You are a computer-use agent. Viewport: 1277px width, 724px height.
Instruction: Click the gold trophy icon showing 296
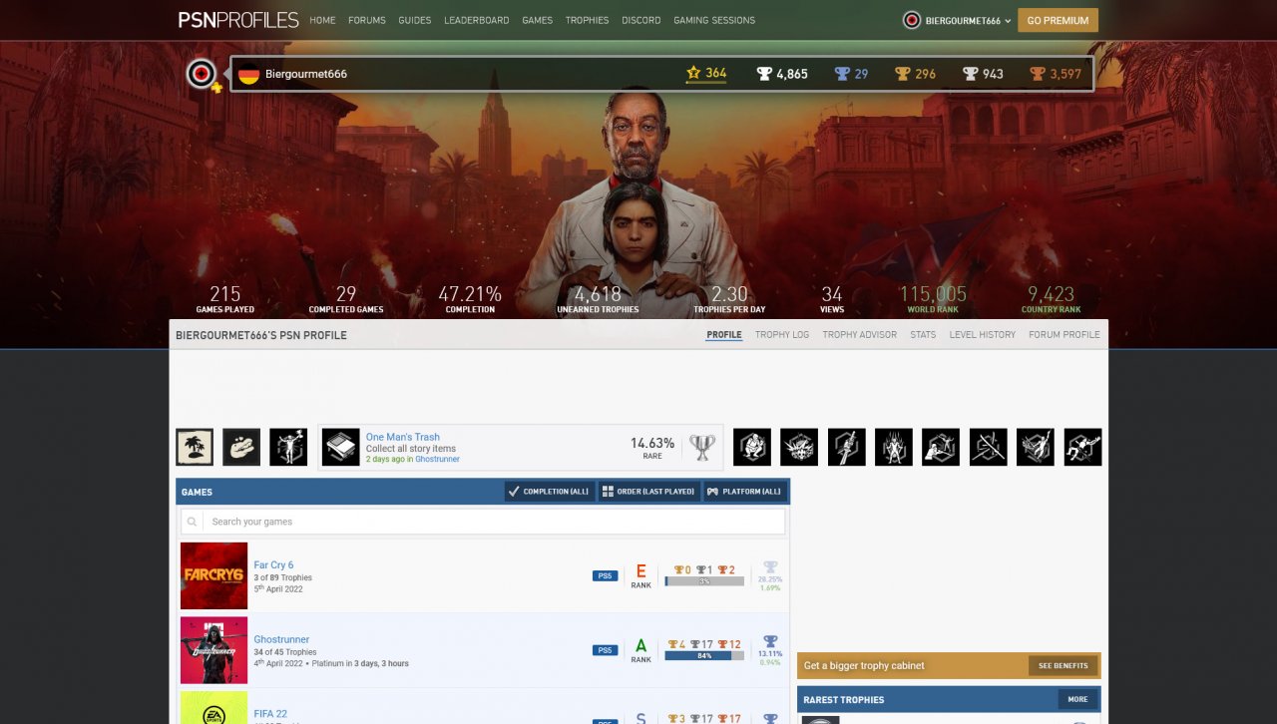[902, 74]
